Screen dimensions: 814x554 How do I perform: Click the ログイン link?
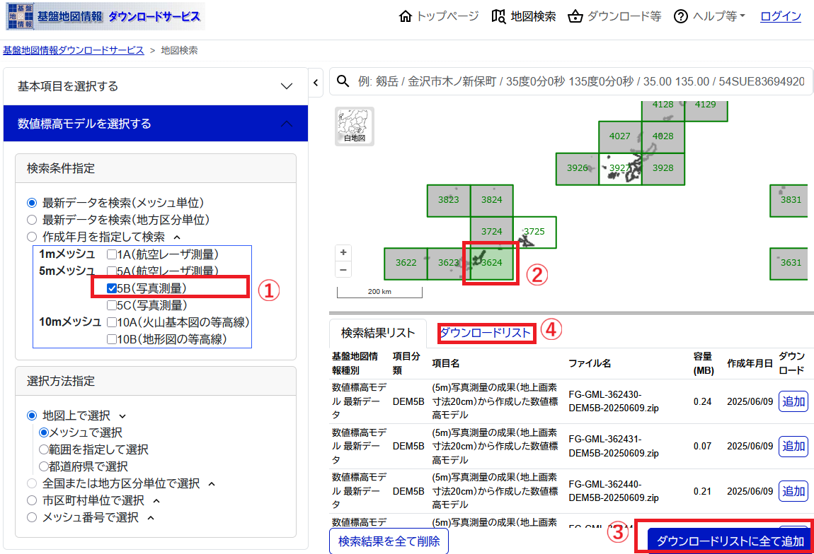(x=781, y=16)
